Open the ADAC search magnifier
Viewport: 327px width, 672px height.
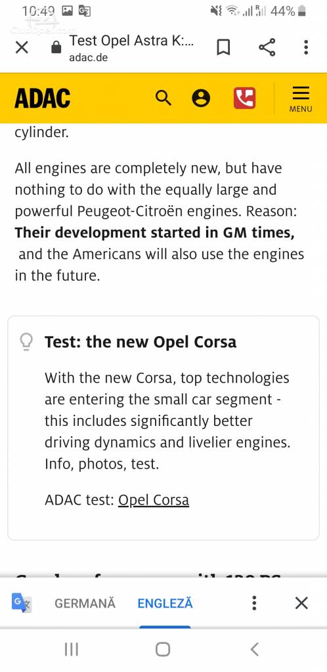(163, 98)
